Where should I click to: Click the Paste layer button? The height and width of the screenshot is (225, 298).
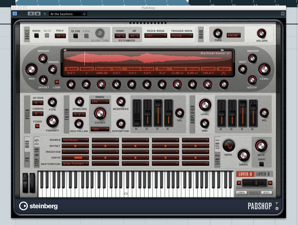point(254,193)
